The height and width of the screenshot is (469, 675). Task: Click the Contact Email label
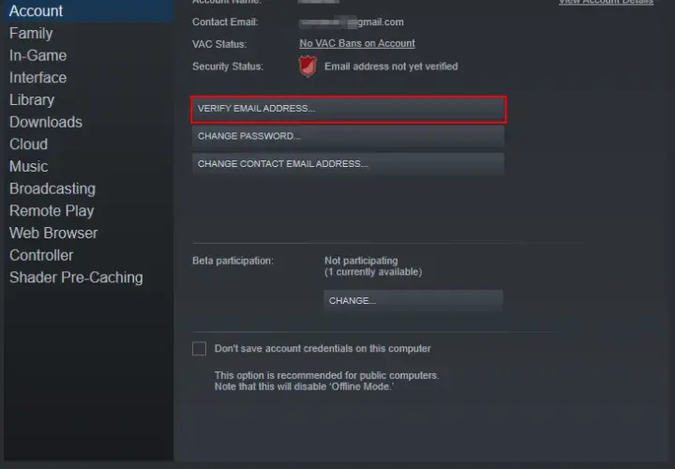(225, 22)
